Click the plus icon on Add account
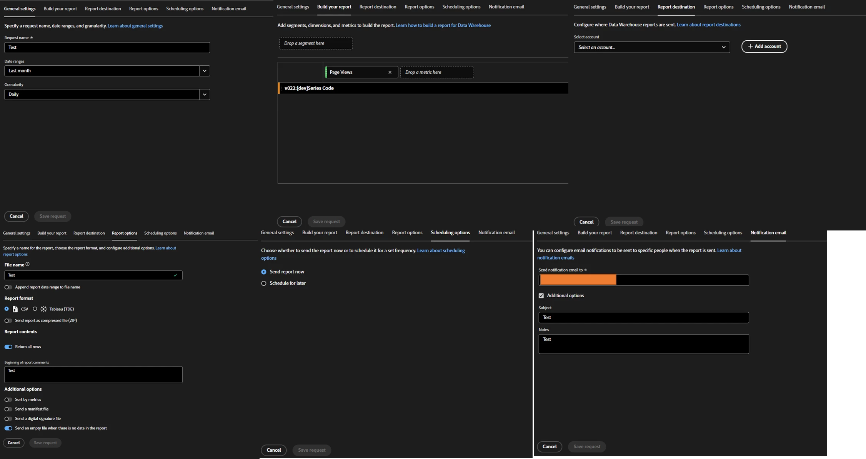This screenshot has height=459, width=866. (x=750, y=46)
